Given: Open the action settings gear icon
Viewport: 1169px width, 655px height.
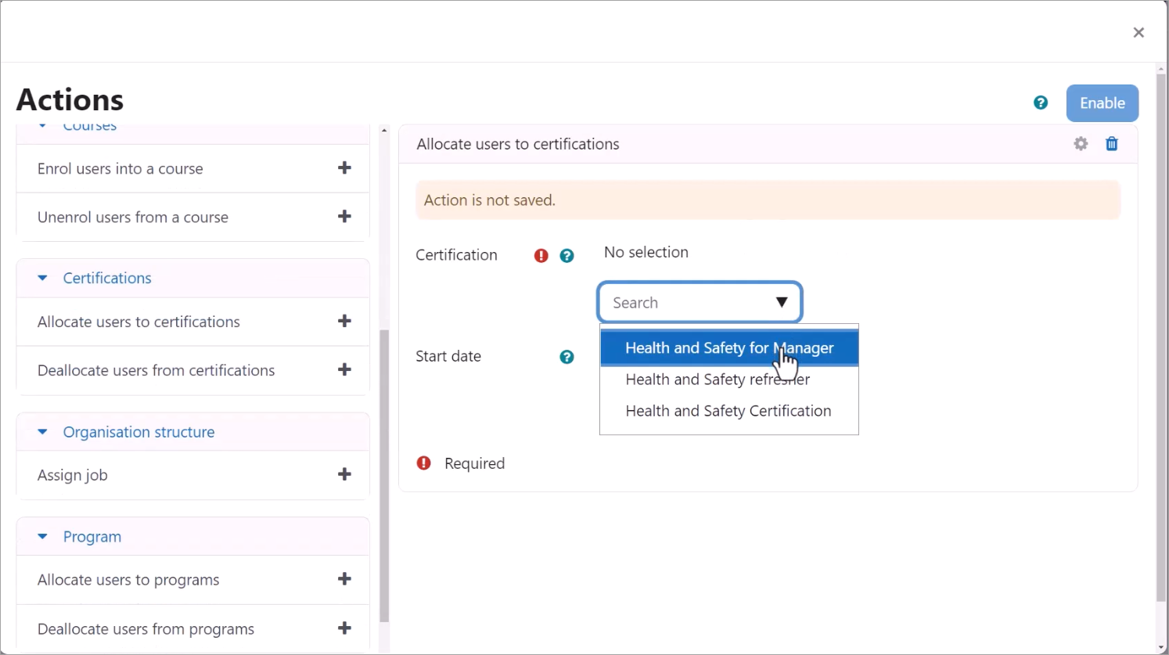Looking at the screenshot, I should (x=1081, y=144).
